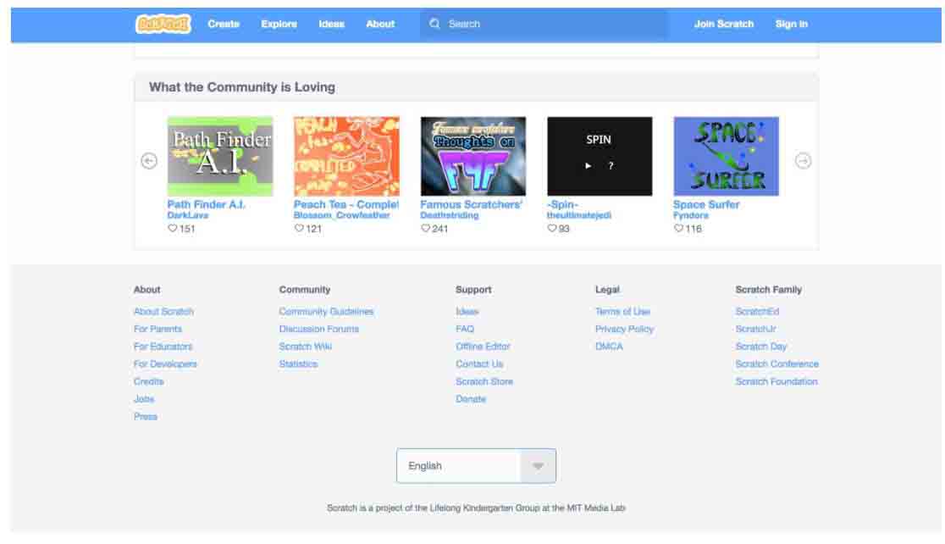Click heart icon under Path Finder A.I.
The image size is (945, 544).
pyautogui.click(x=173, y=229)
